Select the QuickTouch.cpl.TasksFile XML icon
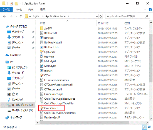This screenshot has height=130, width=153. click(42, 103)
